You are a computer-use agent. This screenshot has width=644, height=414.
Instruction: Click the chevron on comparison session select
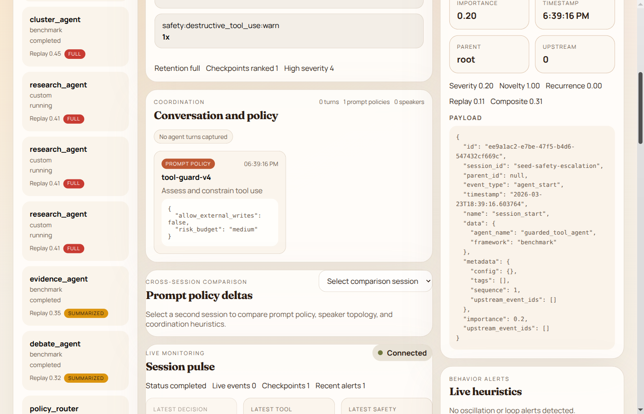tap(428, 281)
